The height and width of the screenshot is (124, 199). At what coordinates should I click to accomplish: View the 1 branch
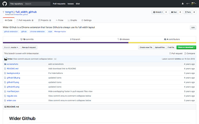pos(75,39)
